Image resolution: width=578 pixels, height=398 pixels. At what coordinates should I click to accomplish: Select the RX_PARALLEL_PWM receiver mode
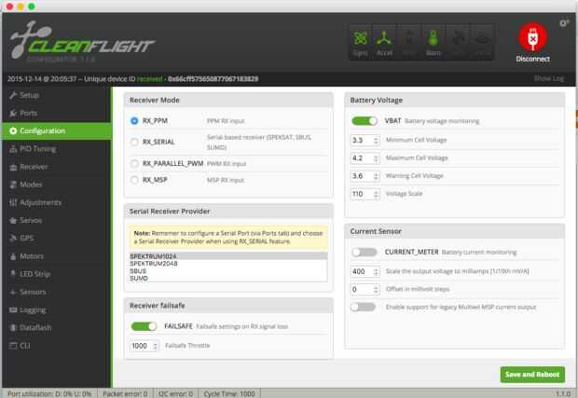134,163
